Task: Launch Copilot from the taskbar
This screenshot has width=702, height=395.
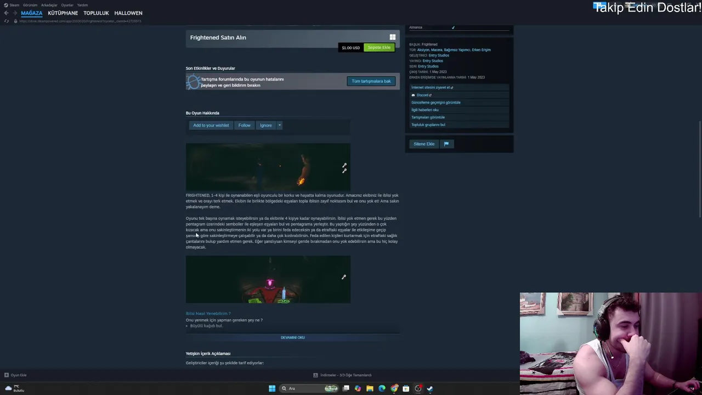Action: [358, 388]
